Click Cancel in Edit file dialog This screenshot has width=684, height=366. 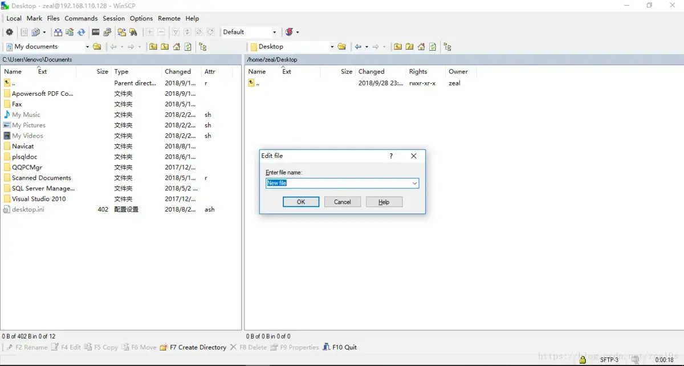tap(343, 202)
